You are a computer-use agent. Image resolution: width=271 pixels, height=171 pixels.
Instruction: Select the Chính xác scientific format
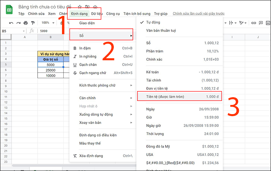tap(180, 59)
